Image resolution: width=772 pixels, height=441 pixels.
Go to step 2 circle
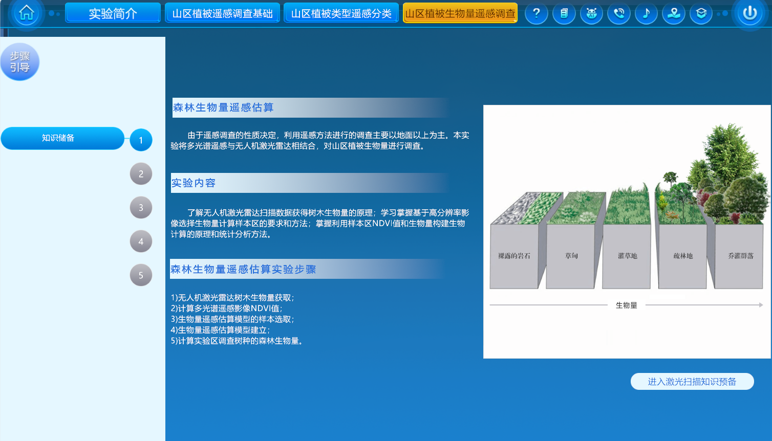[141, 174]
